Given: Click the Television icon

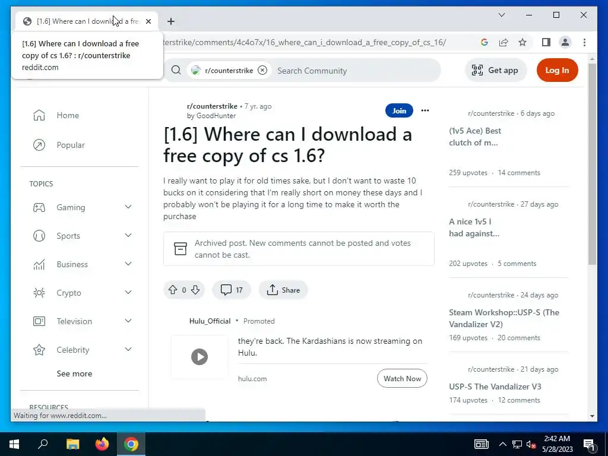Looking at the screenshot, I should [x=39, y=321].
